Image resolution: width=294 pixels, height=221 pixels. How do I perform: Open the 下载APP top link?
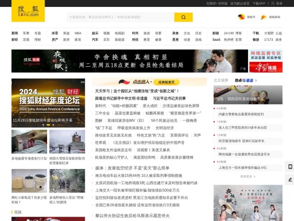tap(258, 3)
